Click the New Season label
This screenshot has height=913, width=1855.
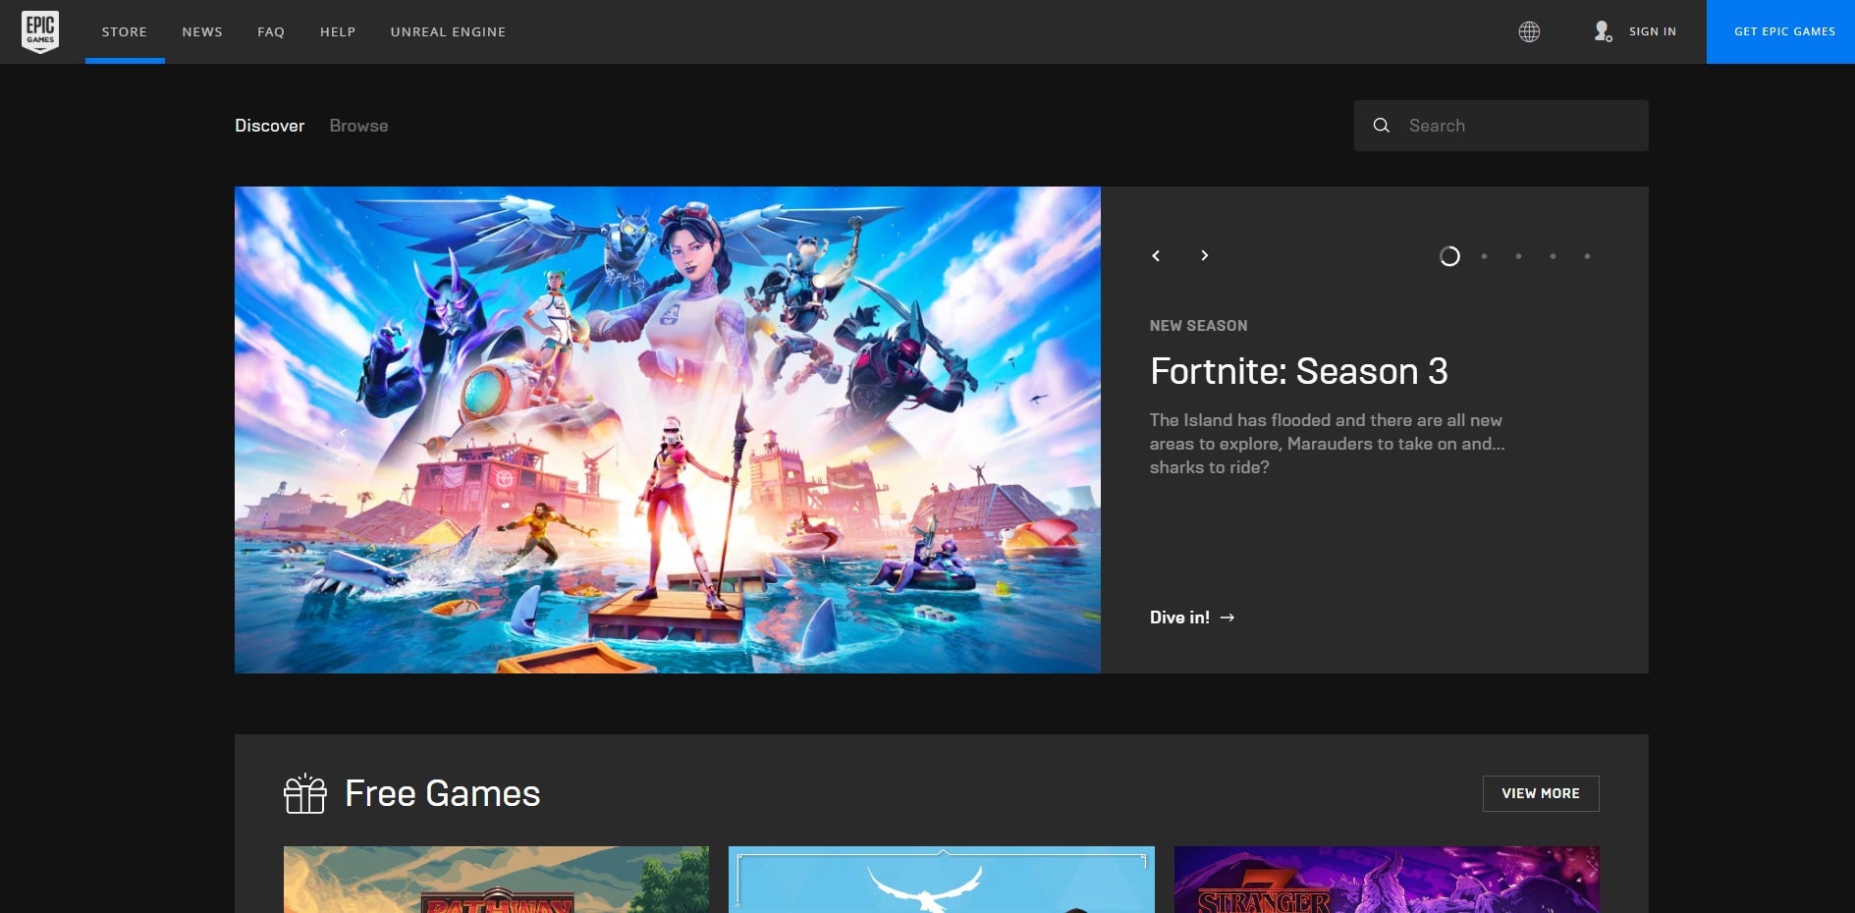pos(1198,326)
